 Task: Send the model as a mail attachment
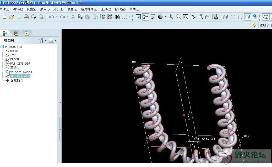34,17
